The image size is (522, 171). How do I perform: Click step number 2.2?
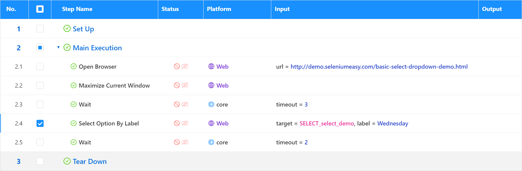click(x=18, y=85)
